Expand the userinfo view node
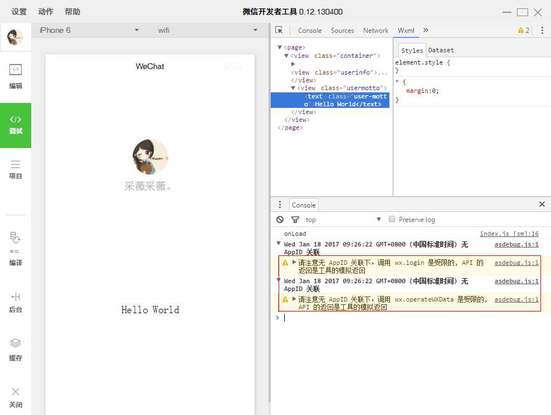 coord(293,64)
